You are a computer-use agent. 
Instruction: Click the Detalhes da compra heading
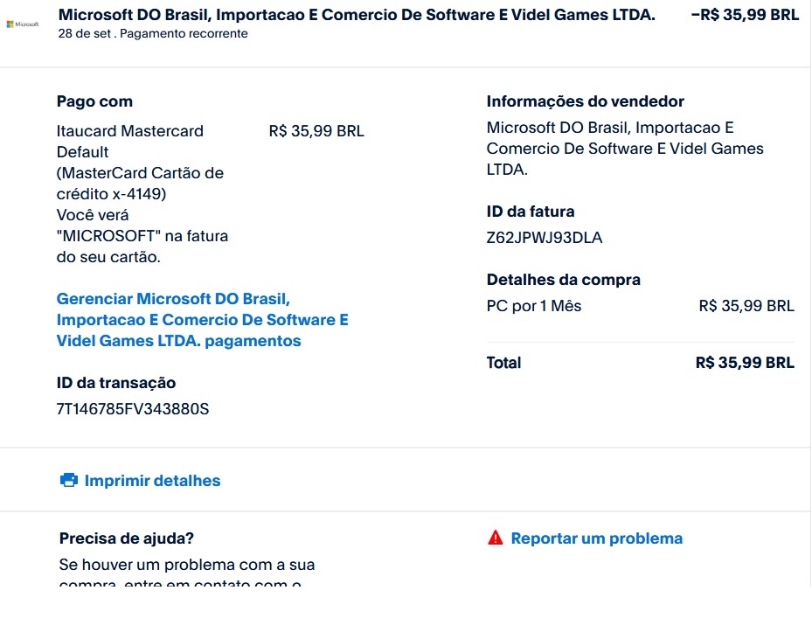pyautogui.click(x=564, y=280)
